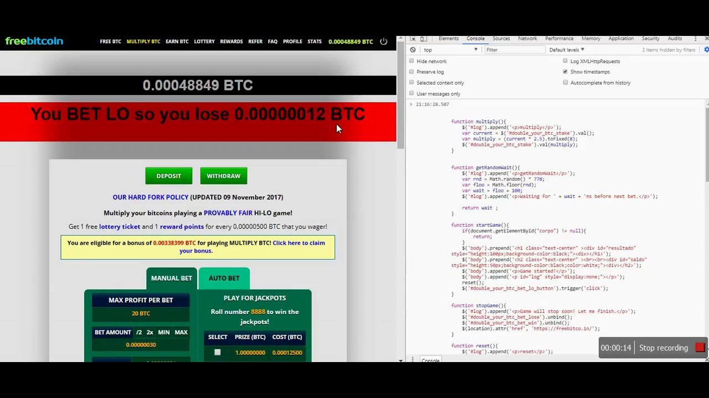Click the lottery ticket link
Image resolution: width=709 pixels, height=398 pixels.
pos(120,227)
